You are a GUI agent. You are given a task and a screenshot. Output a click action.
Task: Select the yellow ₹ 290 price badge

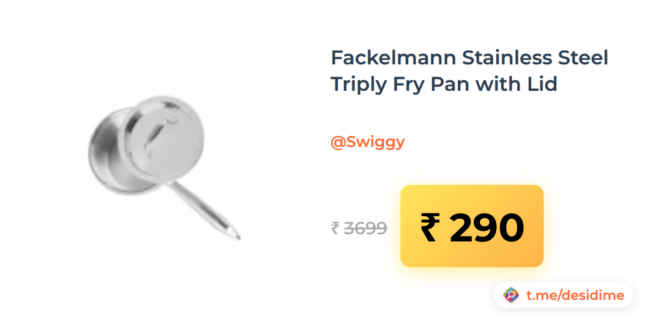tap(472, 226)
